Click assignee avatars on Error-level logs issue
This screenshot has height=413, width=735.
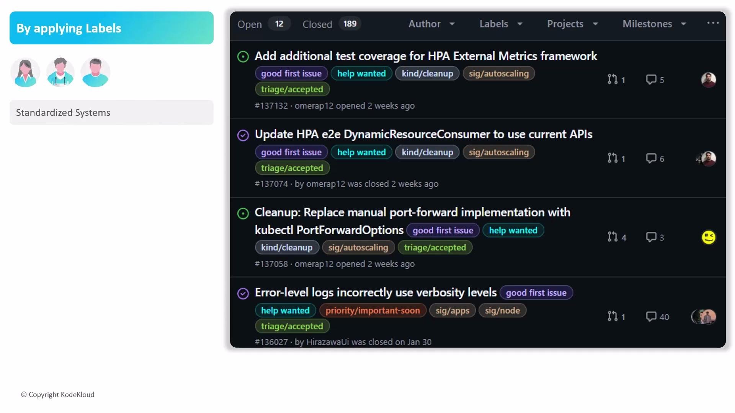pos(704,317)
